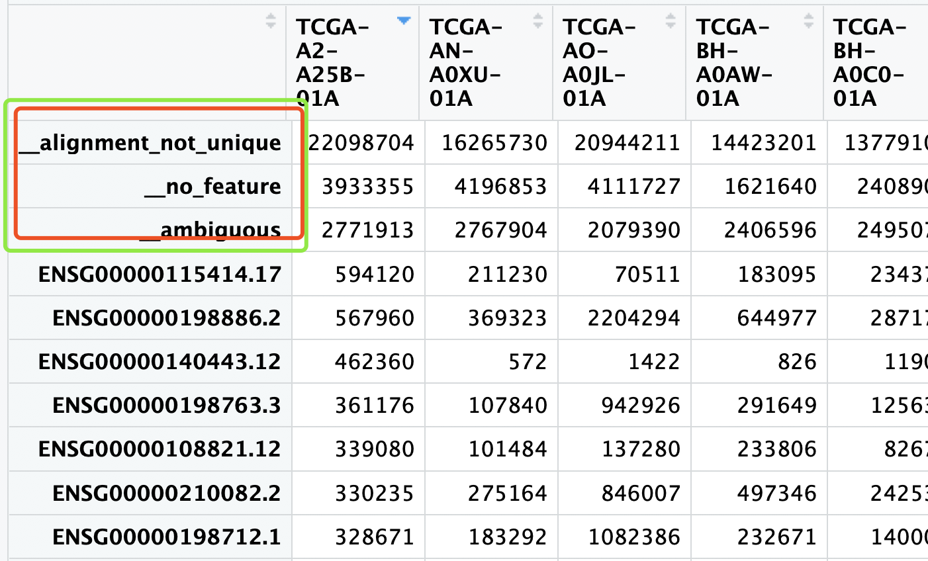The height and width of the screenshot is (561, 928).
Task: Click the cell with value 567960
Action: click(x=358, y=318)
